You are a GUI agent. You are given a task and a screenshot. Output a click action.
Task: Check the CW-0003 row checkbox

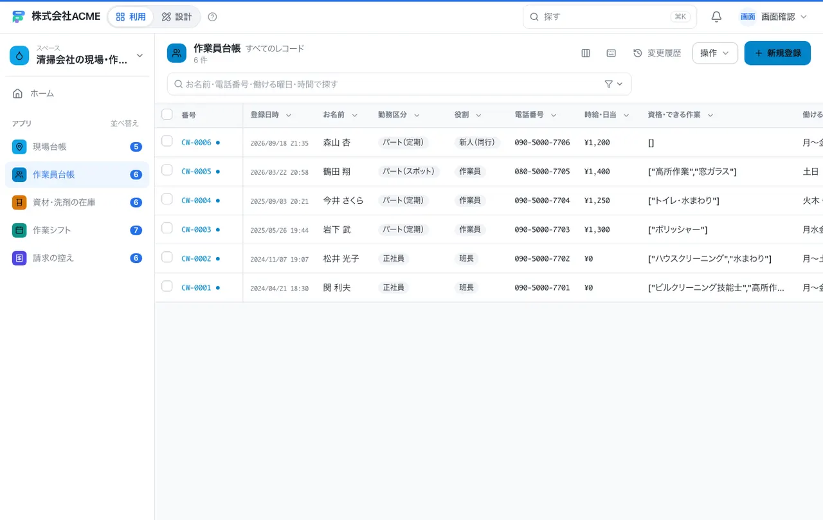[167, 228]
